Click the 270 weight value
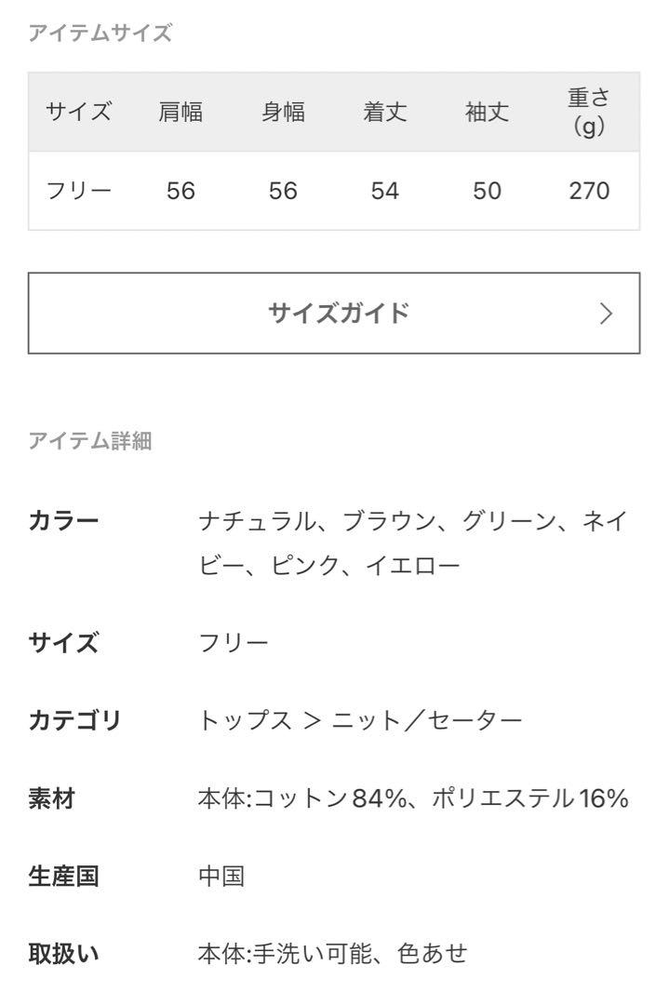The image size is (669, 1005). [x=589, y=191]
